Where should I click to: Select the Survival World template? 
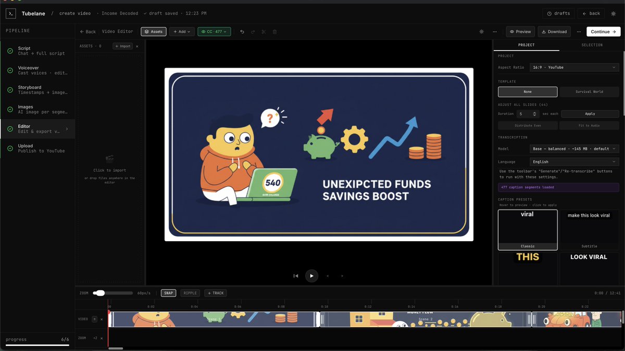tap(590, 92)
